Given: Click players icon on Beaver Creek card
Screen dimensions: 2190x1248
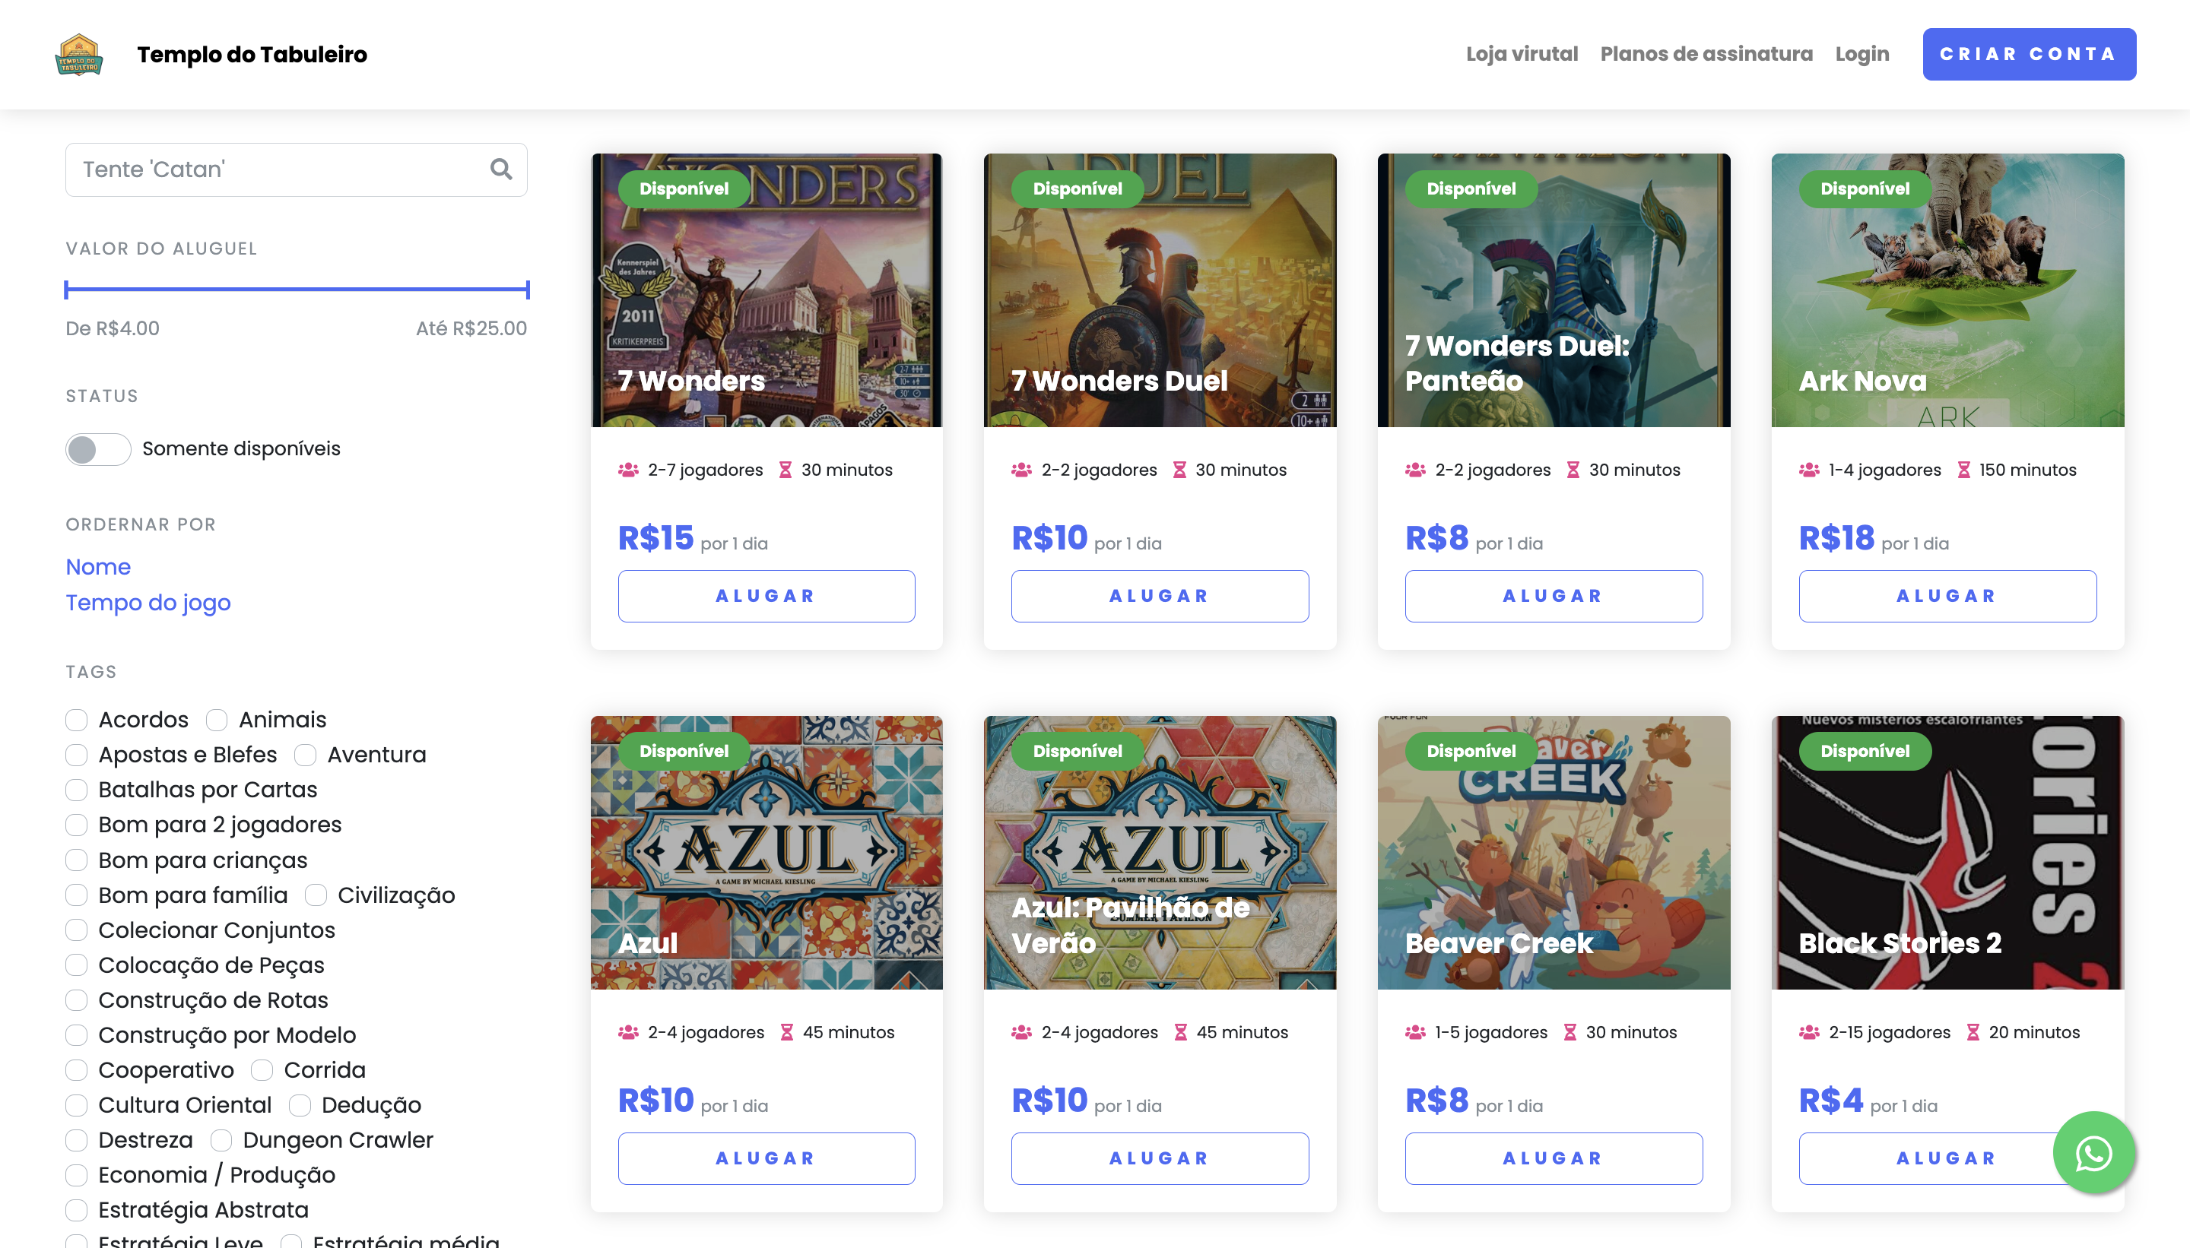Looking at the screenshot, I should coord(1415,1032).
